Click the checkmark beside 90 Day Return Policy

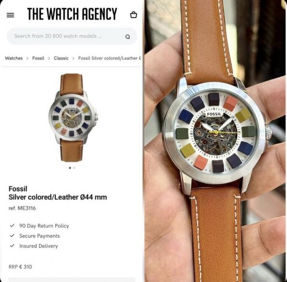click(x=12, y=226)
